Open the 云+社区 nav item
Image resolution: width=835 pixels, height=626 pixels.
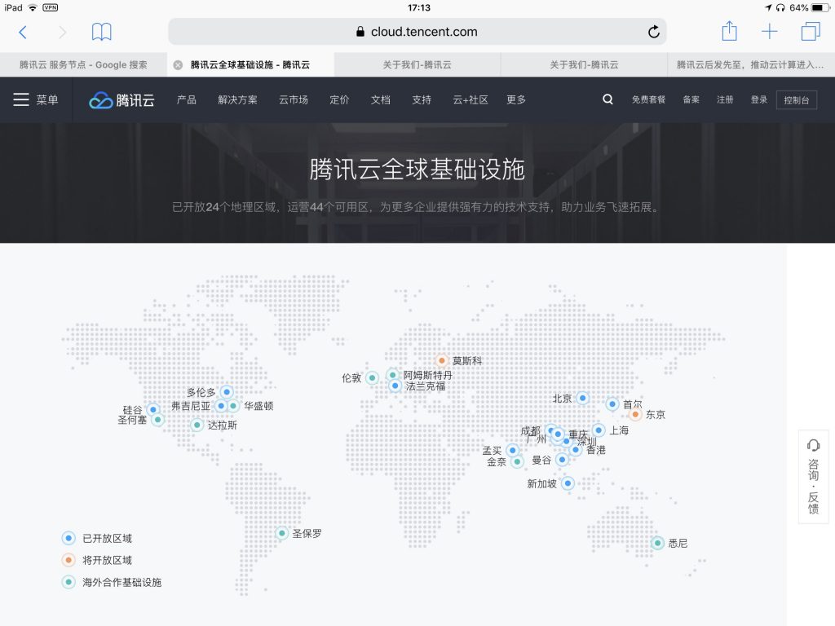(x=471, y=99)
